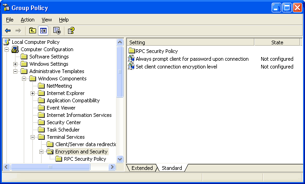Select Client/Server data redirection in the tree

coord(85,144)
